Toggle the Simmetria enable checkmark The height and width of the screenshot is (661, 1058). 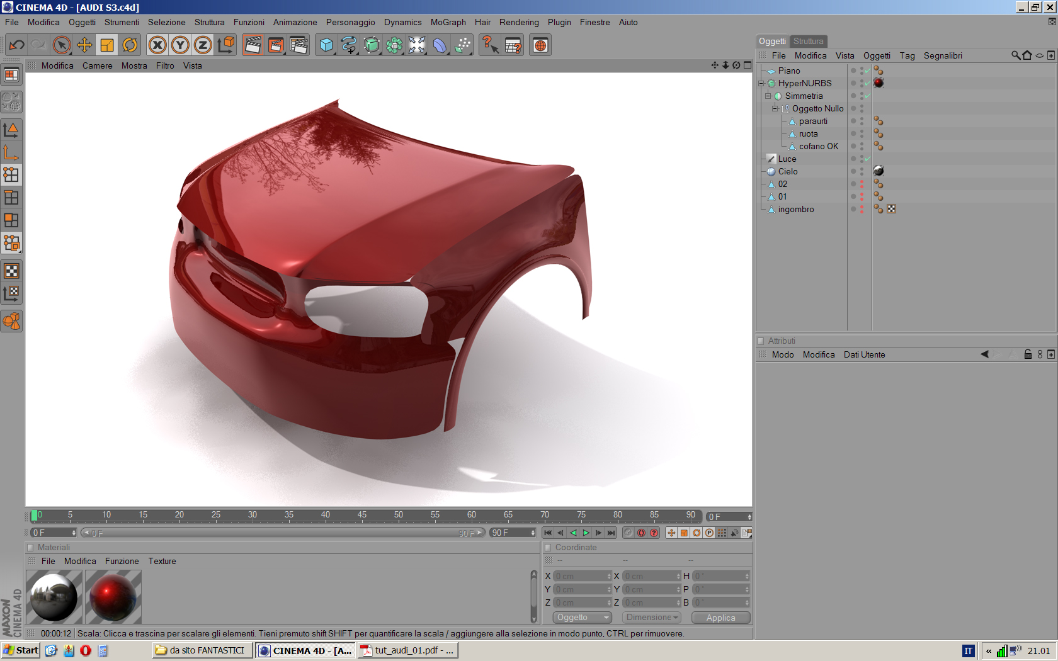tap(868, 96)
